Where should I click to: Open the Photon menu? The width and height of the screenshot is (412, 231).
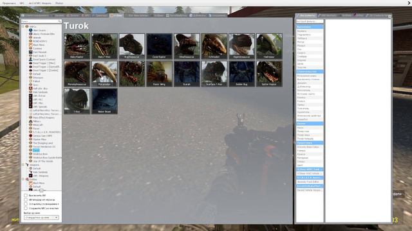pyautogui.click(x=59, y=3)
